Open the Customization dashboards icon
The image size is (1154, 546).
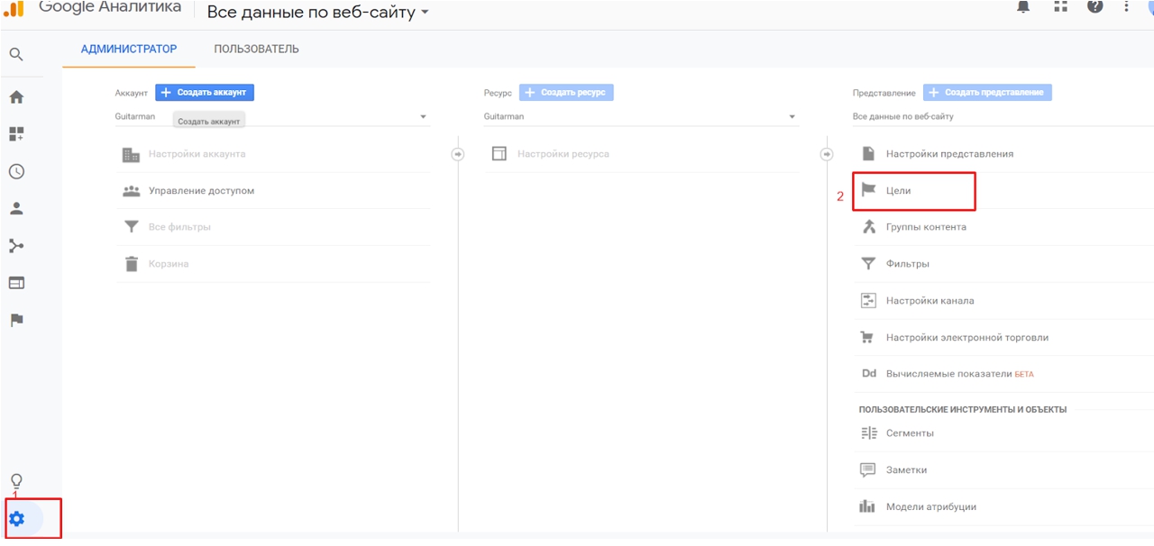(16, 134)
